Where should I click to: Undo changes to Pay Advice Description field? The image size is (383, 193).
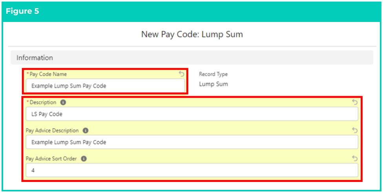[x=355, y=131]
